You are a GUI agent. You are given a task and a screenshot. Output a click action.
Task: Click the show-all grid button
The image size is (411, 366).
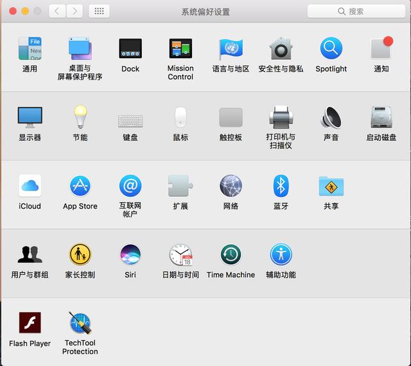click(x=99, y=11)
